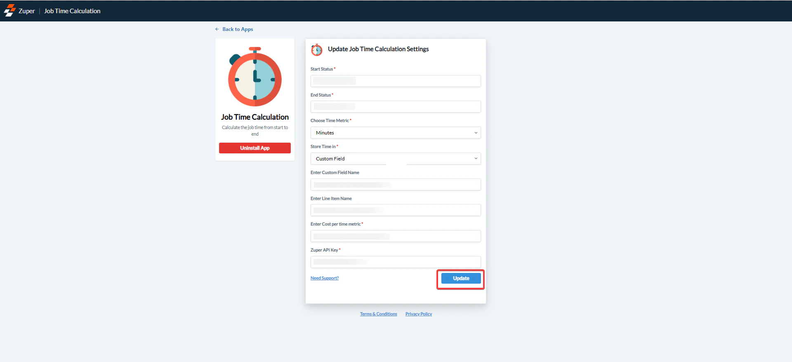Open the Choose Time Metric dropdown
The height and width of the screenshot is (362, 792).
tap(396, 133)
